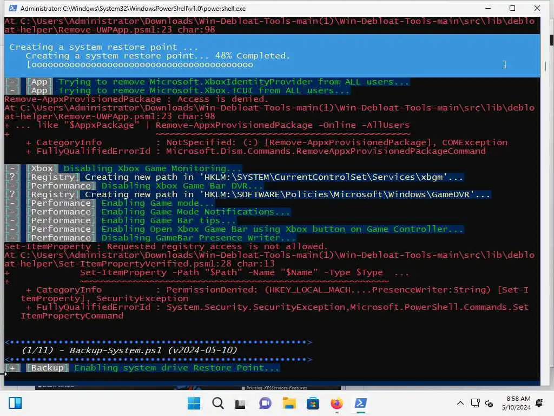This screenshot has height=416, width=554.
Task: Open File Explorer from the taskbar
Action: coord(289,403)
